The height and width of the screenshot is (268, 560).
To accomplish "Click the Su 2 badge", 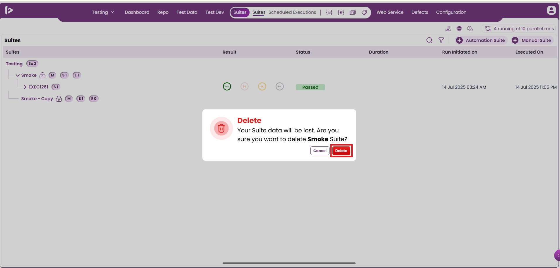I will pyautogui.click(x=32, y=64).
